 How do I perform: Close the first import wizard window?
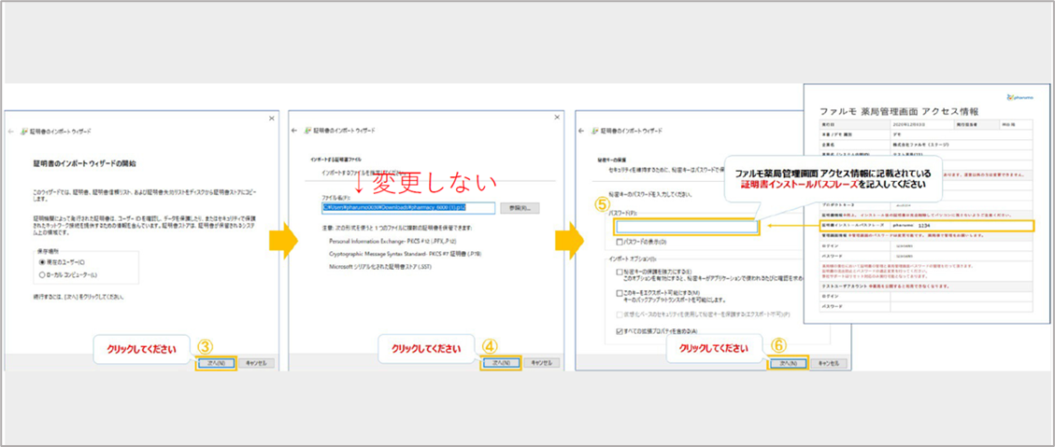(x=271, y=118)
